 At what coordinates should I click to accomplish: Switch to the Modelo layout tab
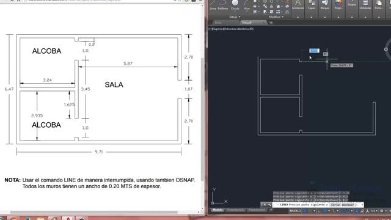(x=217, y=210)
